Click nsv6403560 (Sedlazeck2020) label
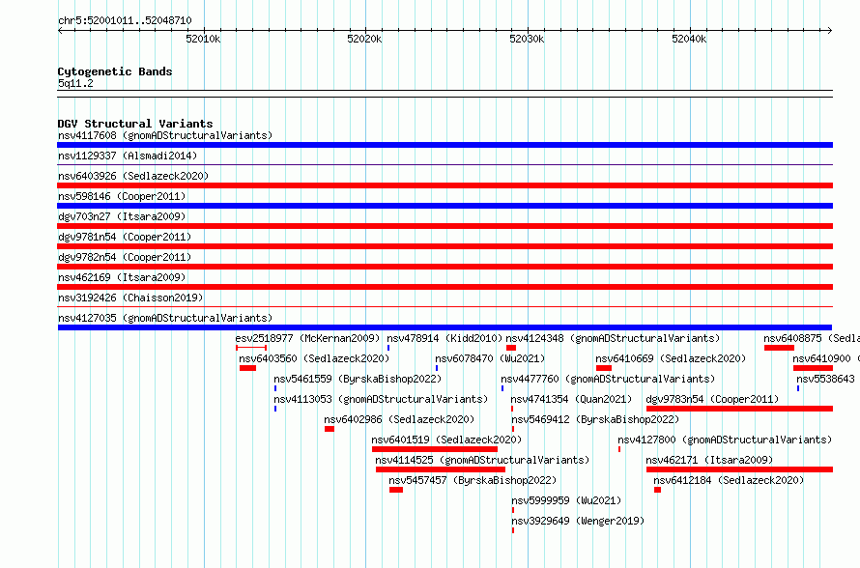 pyautogui.click(x=314, y=358)
